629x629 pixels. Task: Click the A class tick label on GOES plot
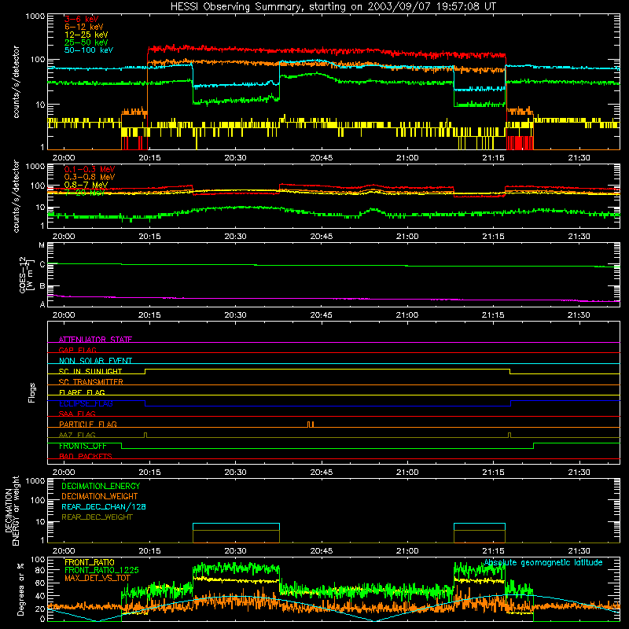pyautogui.click(x=42, y=304)
